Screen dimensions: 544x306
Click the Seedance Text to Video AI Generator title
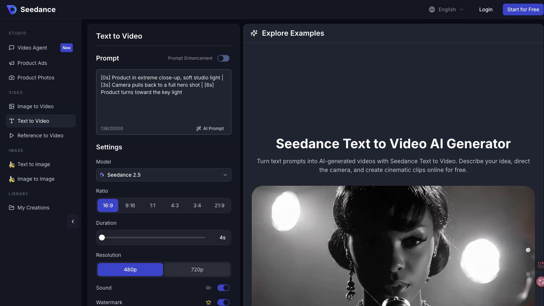point(393,144)
